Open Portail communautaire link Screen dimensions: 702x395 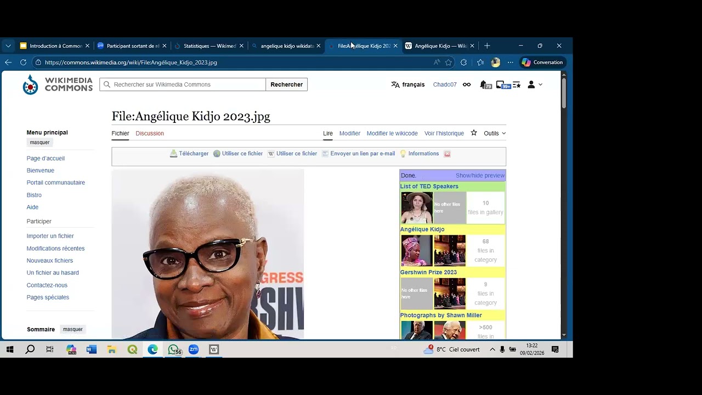(56, 183)
